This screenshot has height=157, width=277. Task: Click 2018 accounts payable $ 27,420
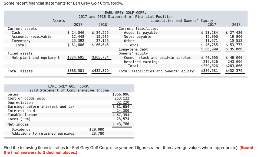point(234,33)
